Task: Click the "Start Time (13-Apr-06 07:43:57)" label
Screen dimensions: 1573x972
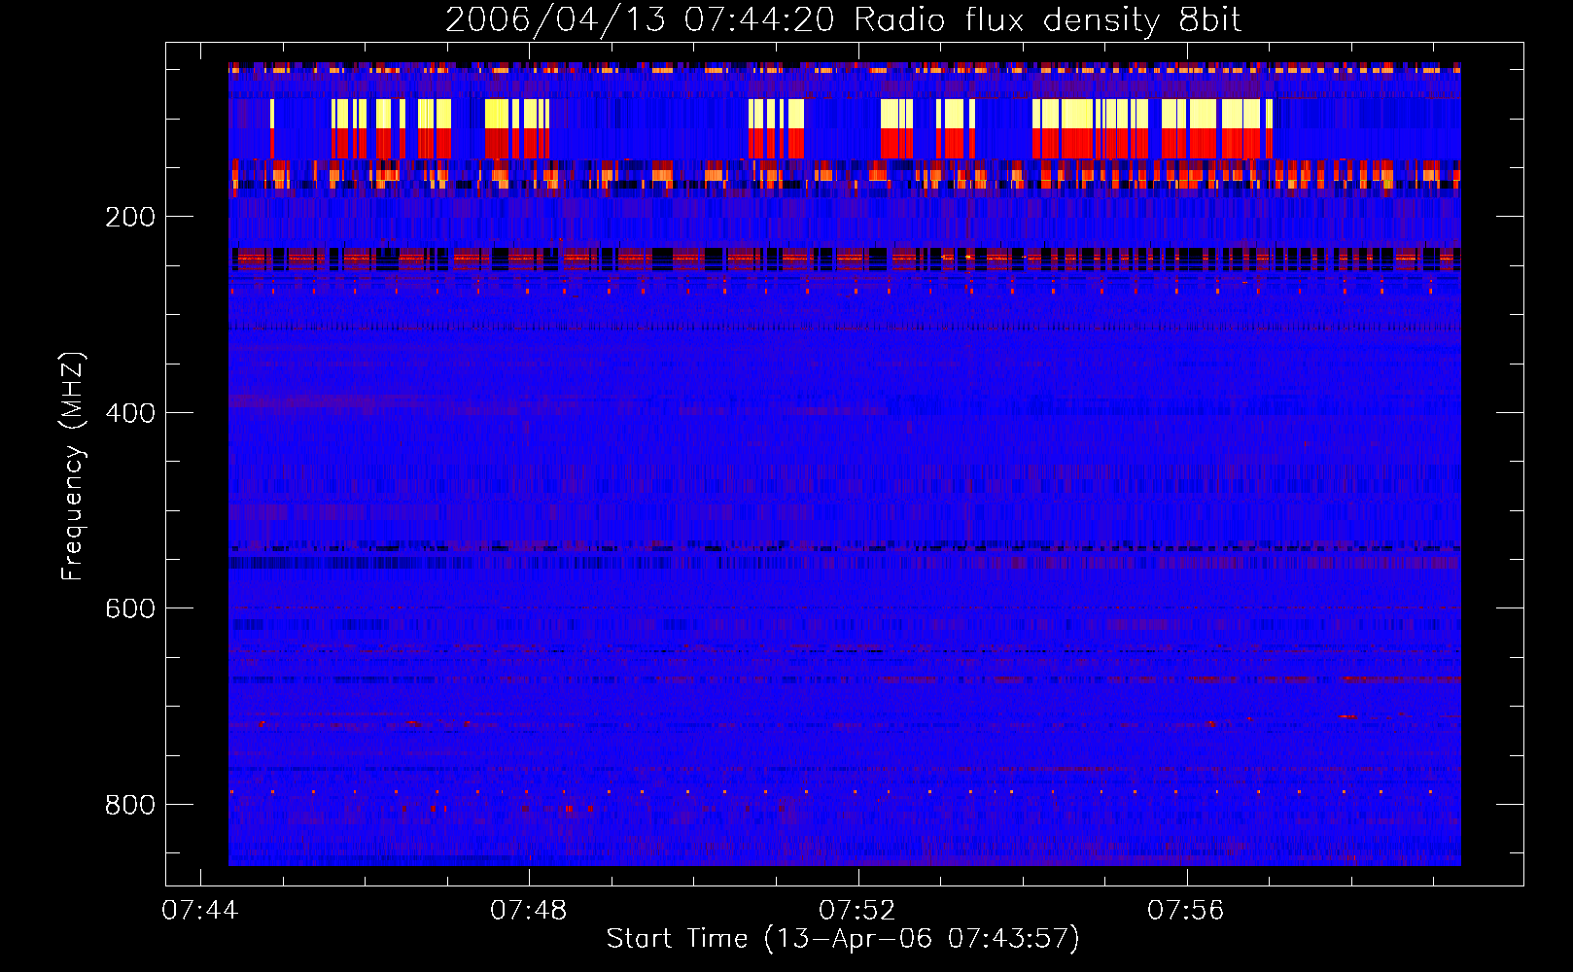Action: 843,939
